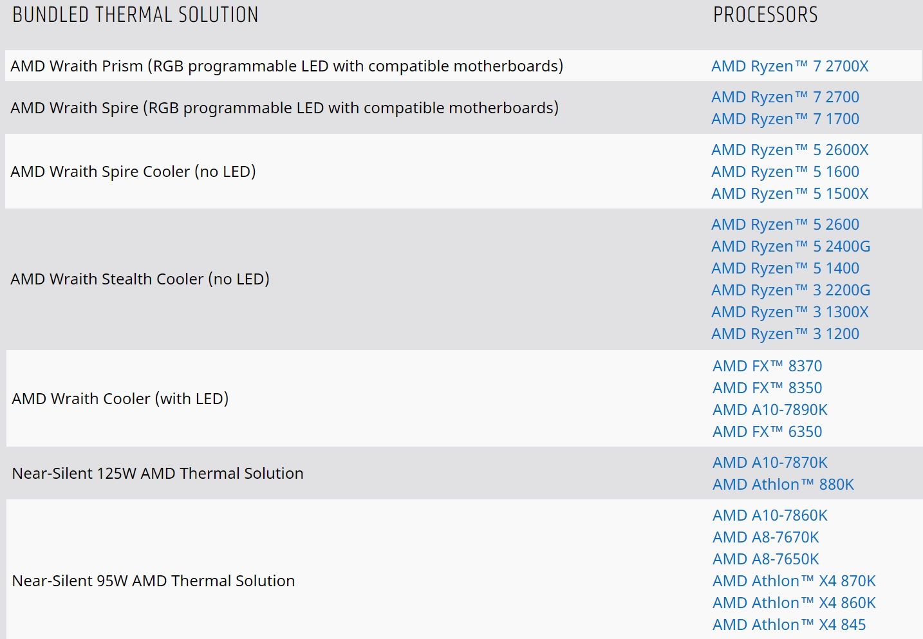Select the AMD Ryzen 3 1200 link
This screenshot has width=923, height=639.
[x=785, y=334]
